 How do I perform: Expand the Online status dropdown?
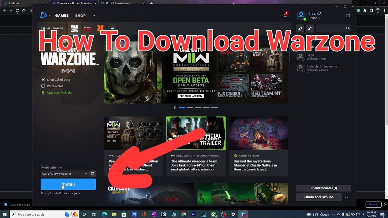314,18
